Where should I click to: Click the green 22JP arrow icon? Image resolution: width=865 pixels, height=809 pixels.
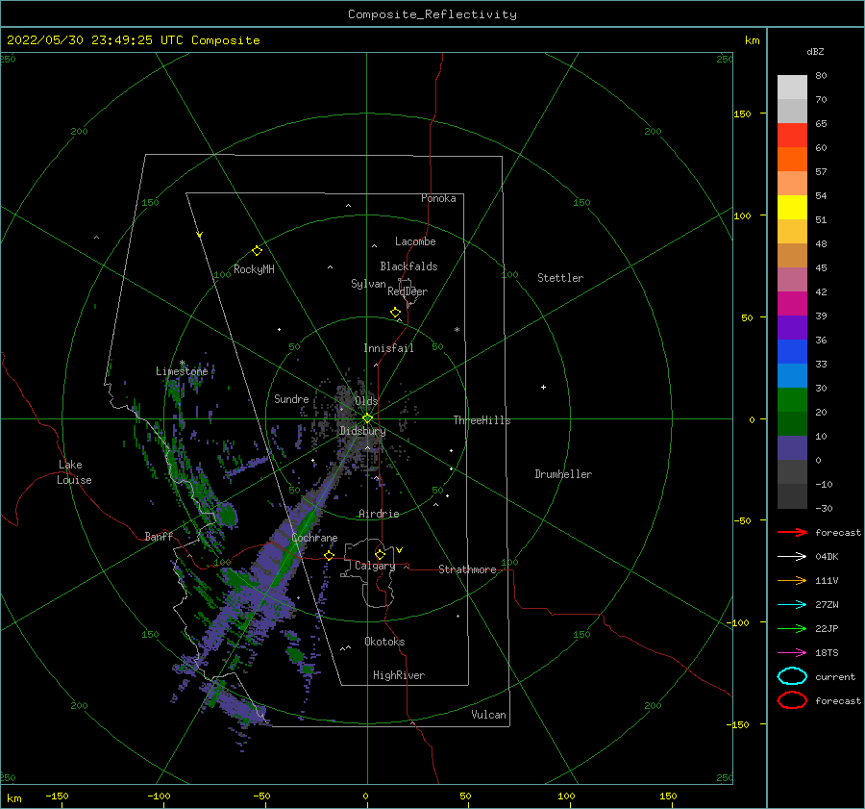coord(792,628)
